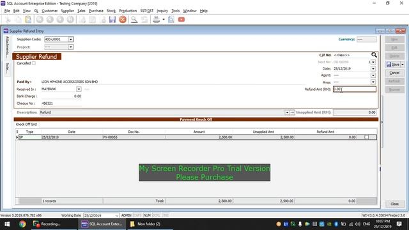Open the Received In MAYBANK dropdown

79,89
